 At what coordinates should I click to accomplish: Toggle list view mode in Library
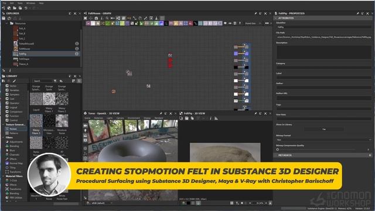[74, 81]
